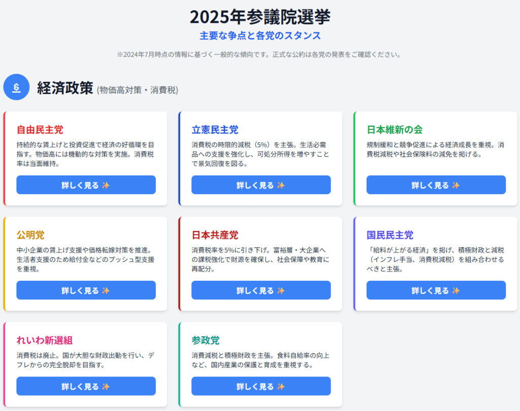The image size is (520, 411).
Task: Click the sparkle icon on 参政党's button
Action: pyautogui.click(x=281, y=387)
